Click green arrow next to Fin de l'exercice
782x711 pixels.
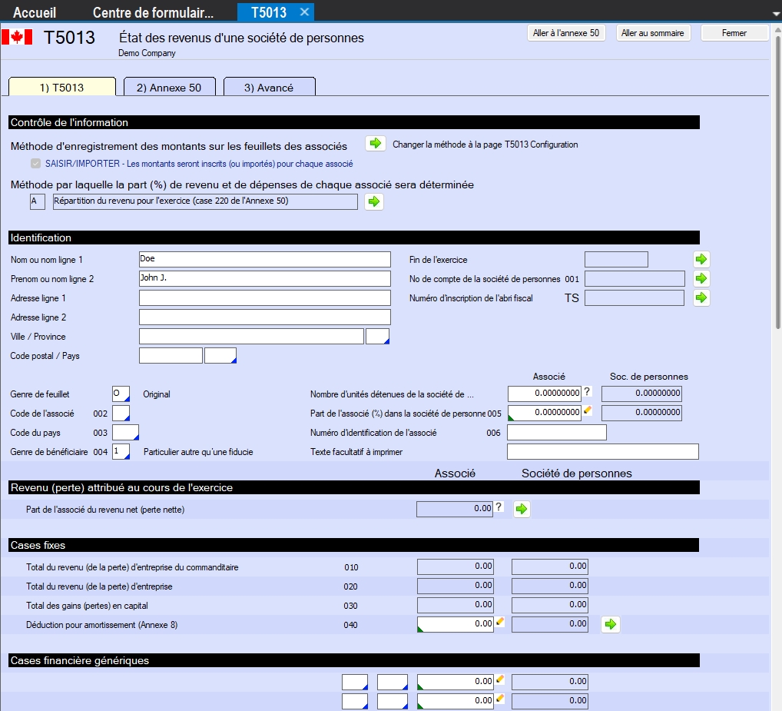coord(701,260)
